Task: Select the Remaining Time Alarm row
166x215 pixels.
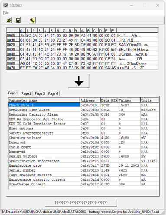Action: pyautogui.click(x=84, y=110)
